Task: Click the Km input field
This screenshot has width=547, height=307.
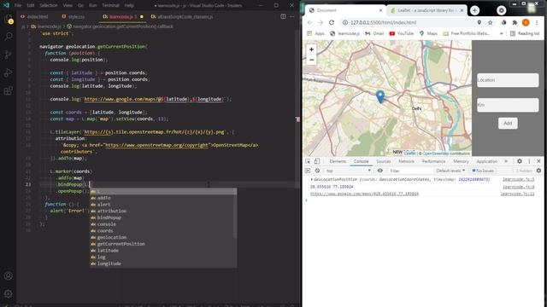Action: [508, 105]
